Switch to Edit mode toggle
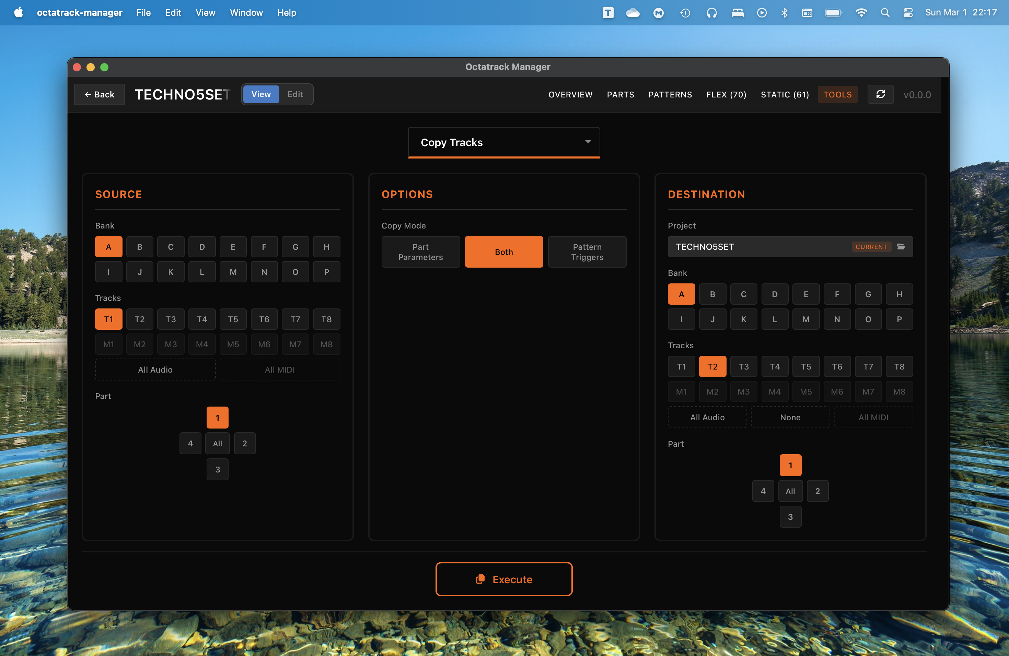1009x656 pixels. (295, 94)
